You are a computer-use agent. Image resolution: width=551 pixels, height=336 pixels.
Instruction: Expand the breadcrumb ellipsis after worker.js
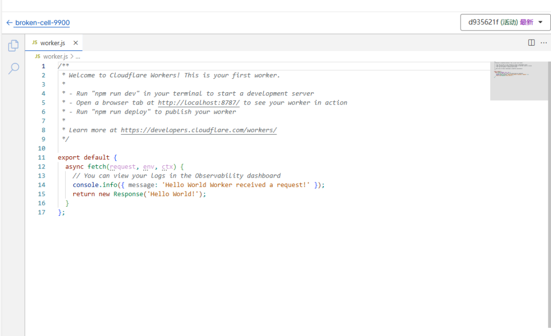click(78, 56)
